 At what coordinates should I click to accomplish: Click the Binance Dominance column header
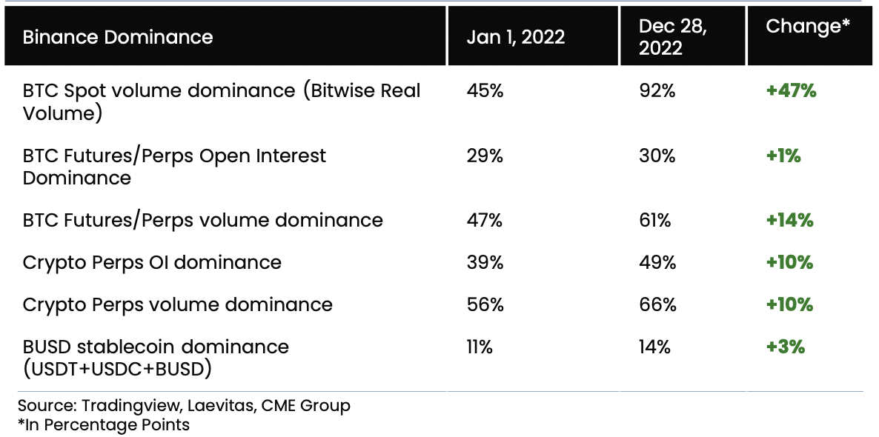click(x=118, y=37)
